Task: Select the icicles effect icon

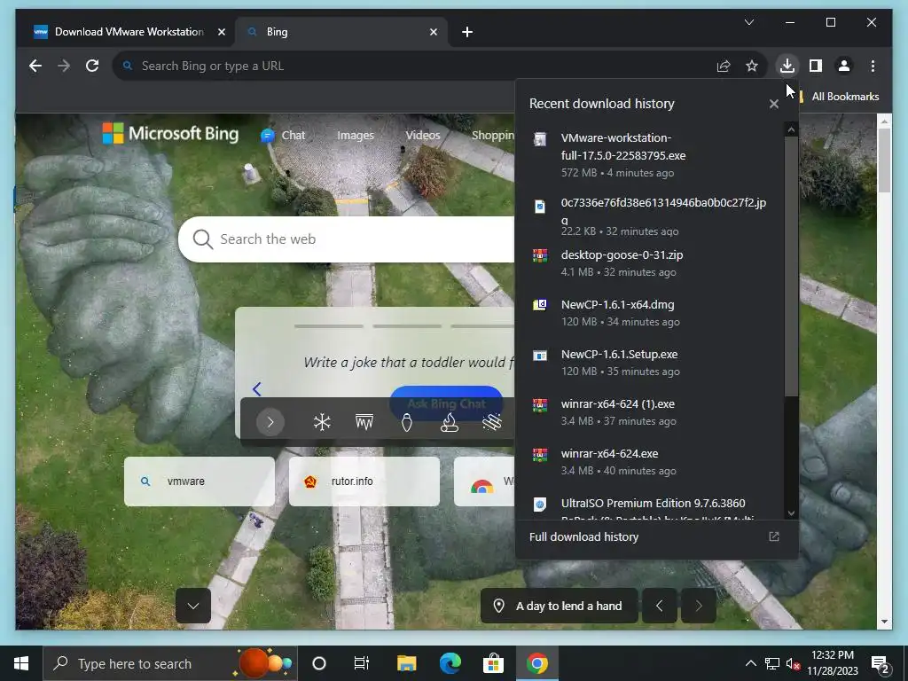Action: tap(364, 422)
